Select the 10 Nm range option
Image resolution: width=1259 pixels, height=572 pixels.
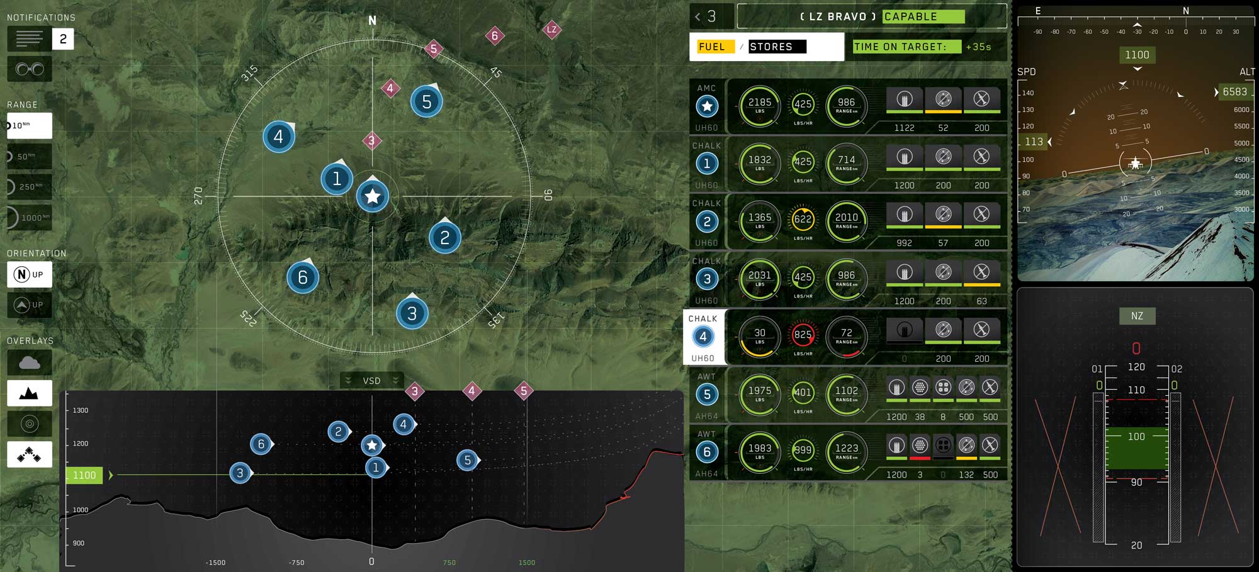(x=30, y=126)
